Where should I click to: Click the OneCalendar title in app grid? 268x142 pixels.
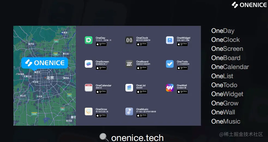[103, 86]
